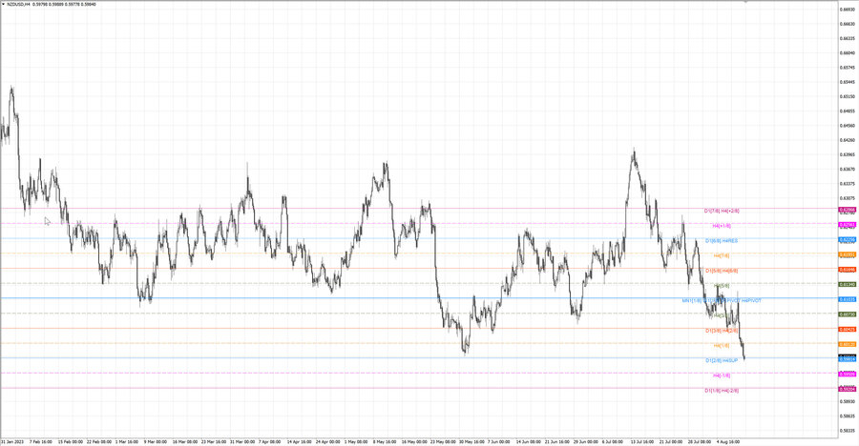Click the 7 Apr 08:00 time label
Screen dimensions: 859x446
pyautogui.click(x=269, y=441)
